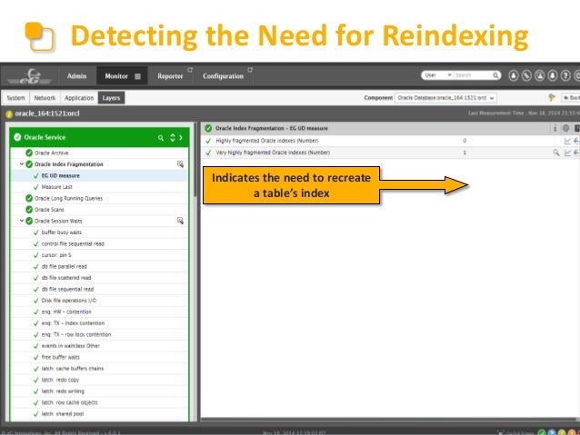Select the System sub-tab
Image resolution: width=580 pixels, height=435 pixels.
(15, 98)
